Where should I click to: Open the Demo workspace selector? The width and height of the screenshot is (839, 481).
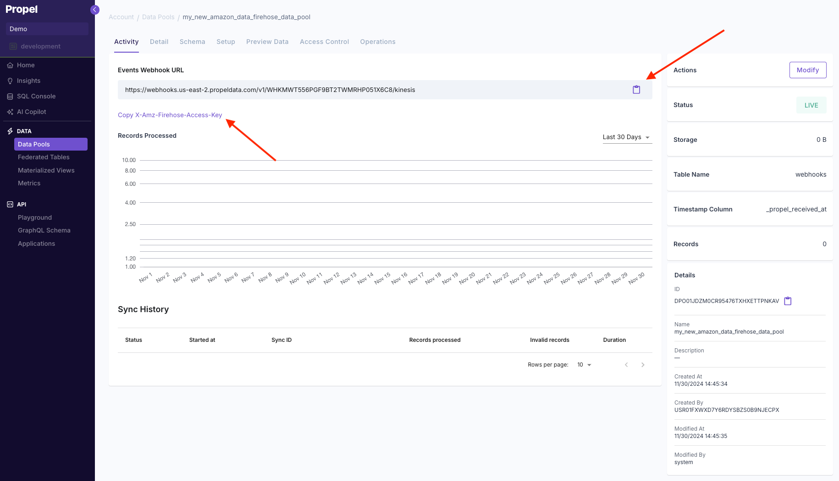(x=47, y=28)
